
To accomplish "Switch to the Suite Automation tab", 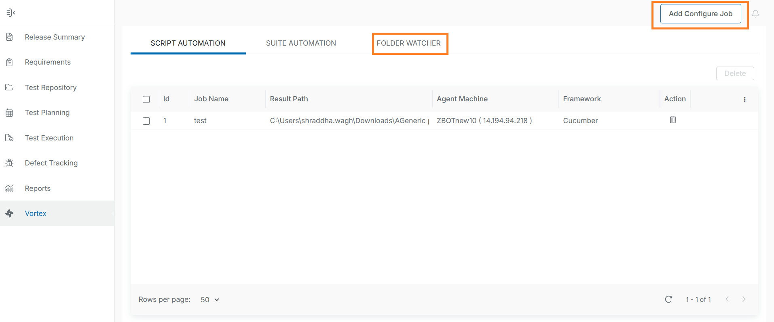I will pos(301,43).
